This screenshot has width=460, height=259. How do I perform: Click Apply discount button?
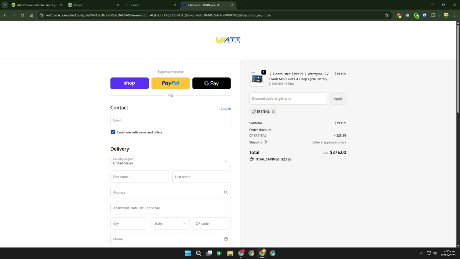pos(338,99)
